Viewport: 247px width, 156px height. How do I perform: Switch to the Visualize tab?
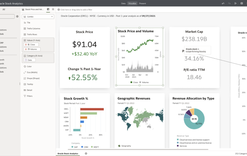(132, 4)
